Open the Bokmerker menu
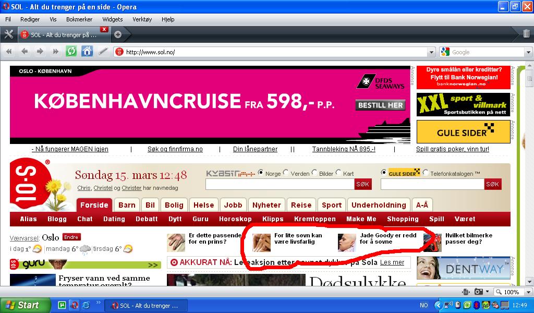Image resolution: width=534 pixels, height=313 pixels. (x=79, y=19)
